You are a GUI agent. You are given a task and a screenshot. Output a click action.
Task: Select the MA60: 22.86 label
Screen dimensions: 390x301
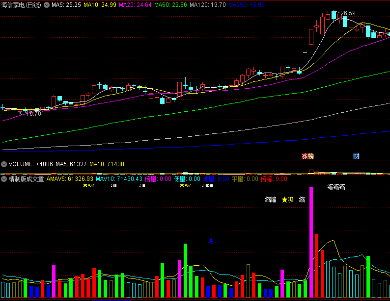tap(170, 5)
